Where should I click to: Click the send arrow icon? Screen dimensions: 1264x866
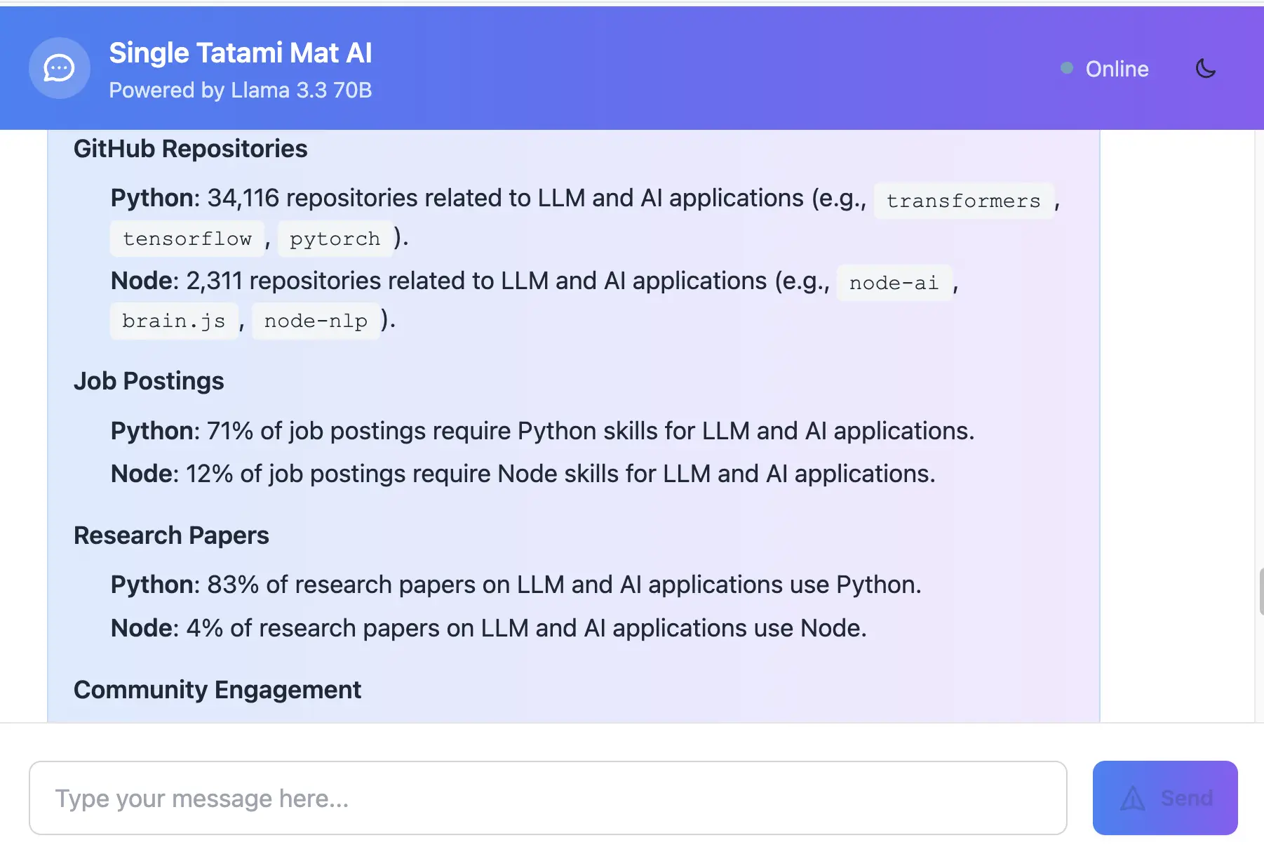tap(1133, 798)
